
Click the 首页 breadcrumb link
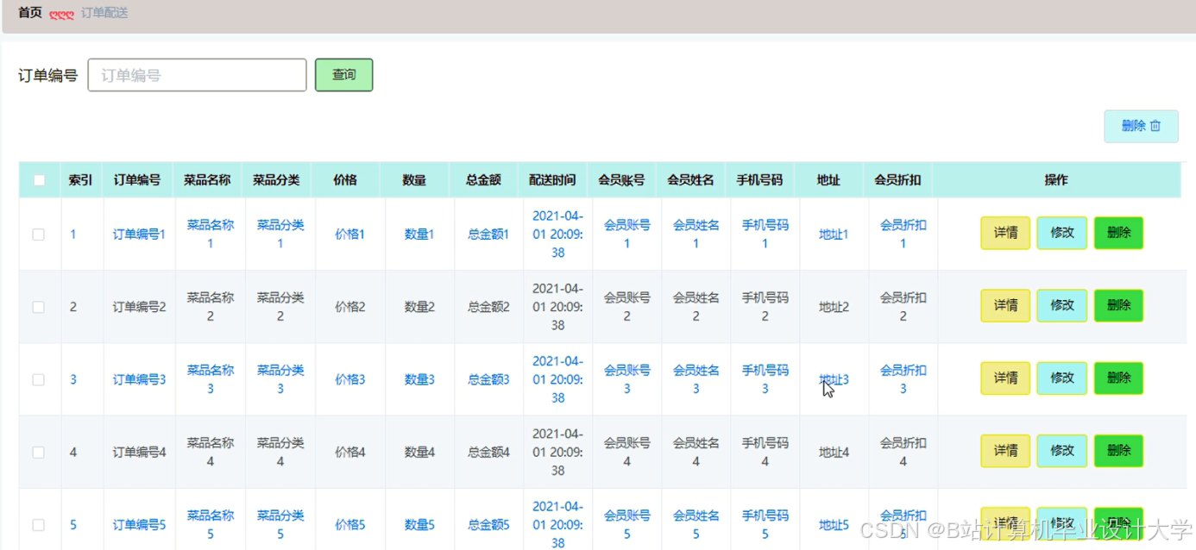tap(30, 13)
